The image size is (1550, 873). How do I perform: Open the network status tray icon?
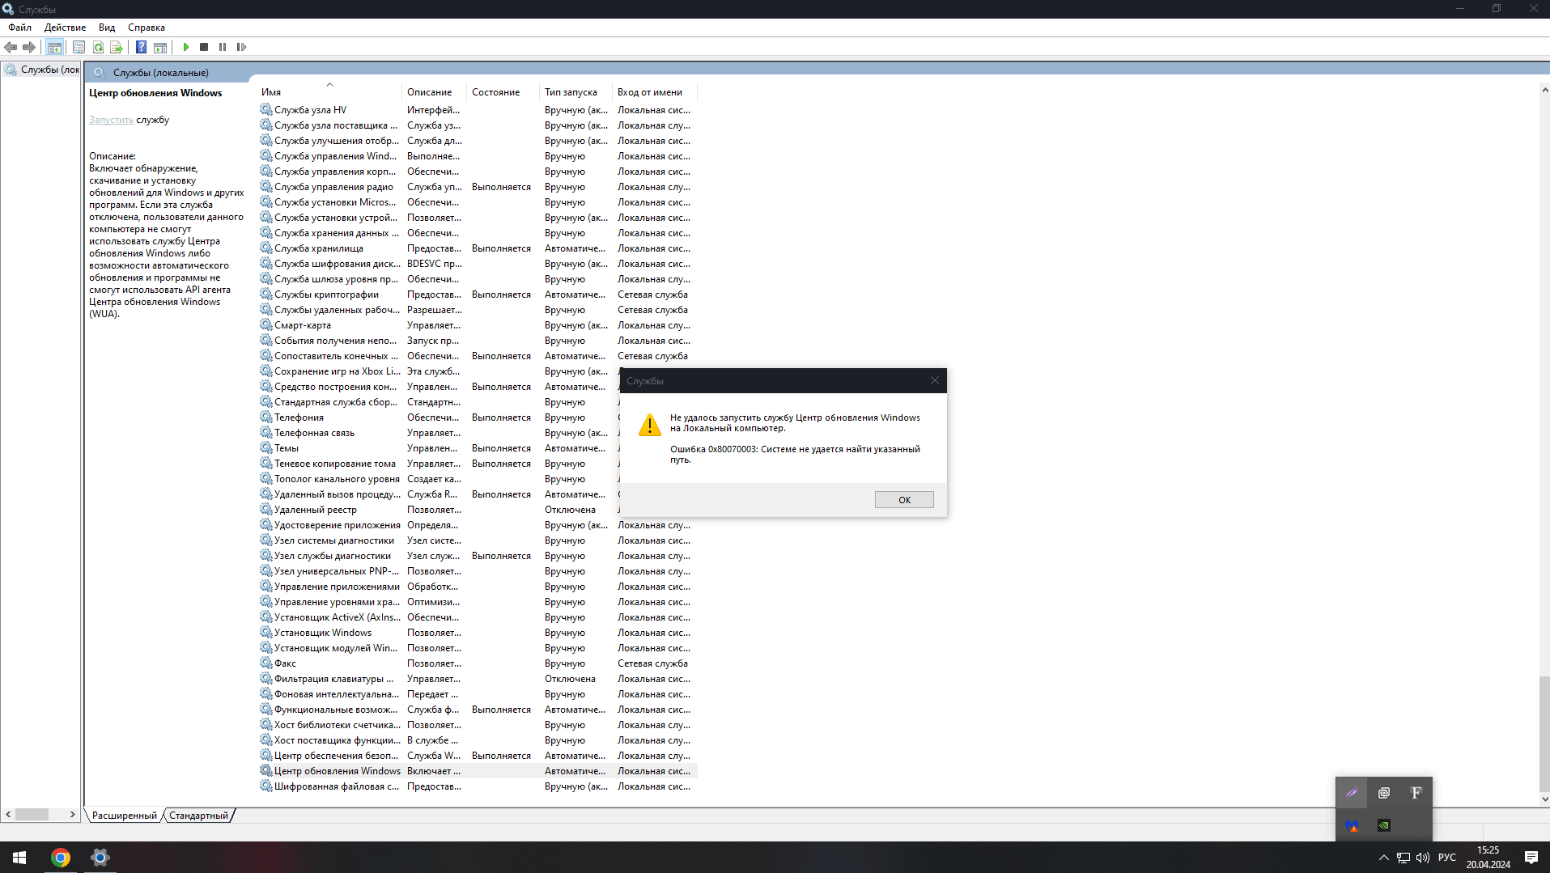tap(1403, 858)
